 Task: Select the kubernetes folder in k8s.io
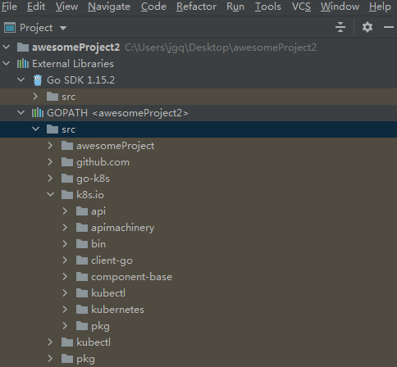[x=117, y=310]
